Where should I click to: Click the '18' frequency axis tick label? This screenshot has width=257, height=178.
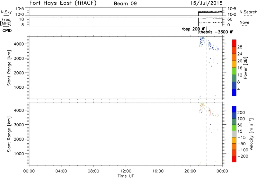[22, 19]
